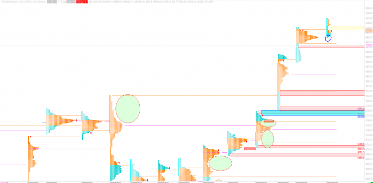
Task: Click red POC arrow on widest 9760 profile
Action: point(76,121)
